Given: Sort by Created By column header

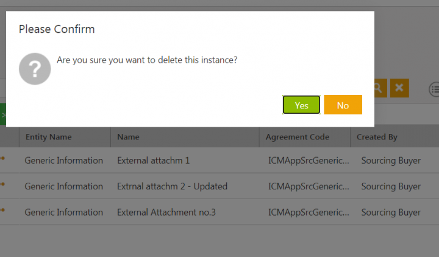Looking at the screenshot, I should (x=377, y=137).
